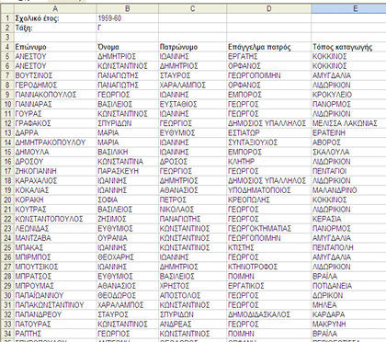Select column A header
The height and width of the screenshot is (342, 386).
[x=55, y=9]
